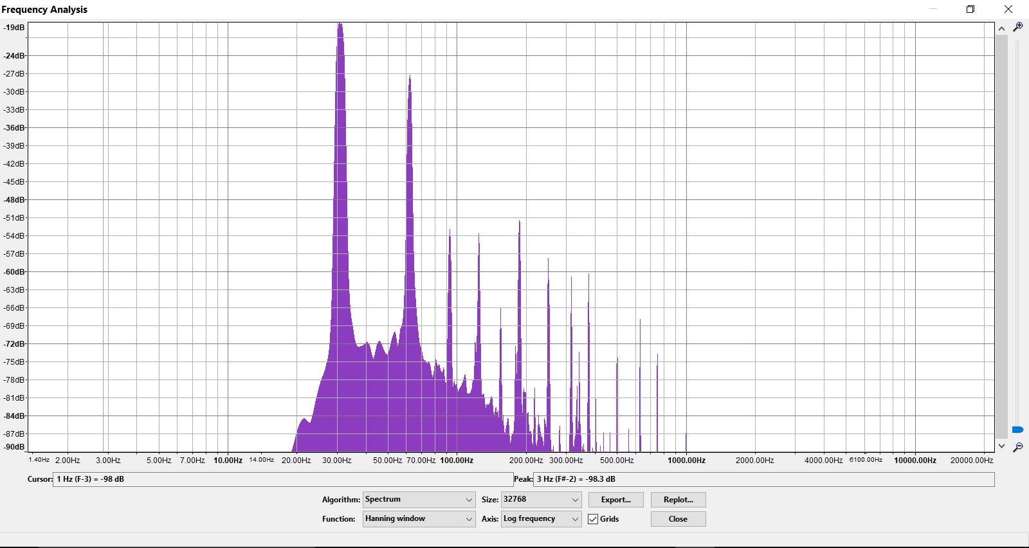
Task: Click the Peak readout field
Action: (763, 479)
